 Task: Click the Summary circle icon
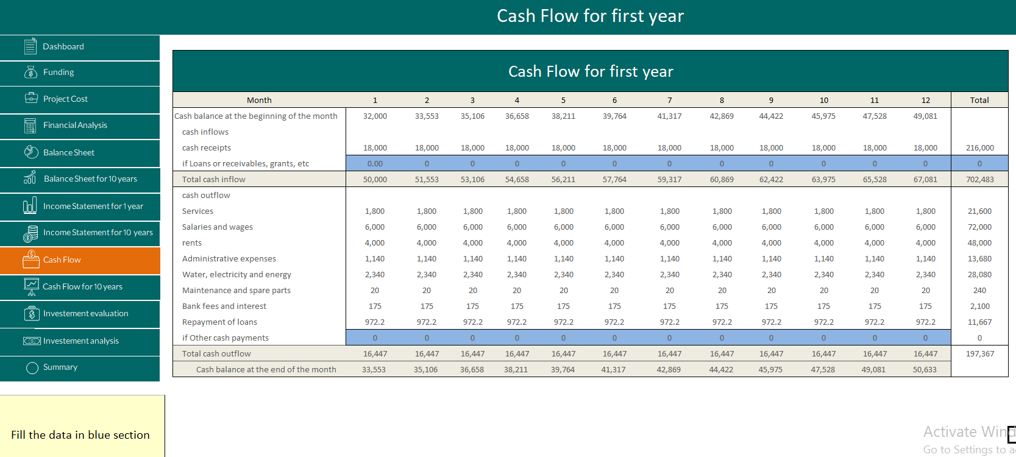32,367
